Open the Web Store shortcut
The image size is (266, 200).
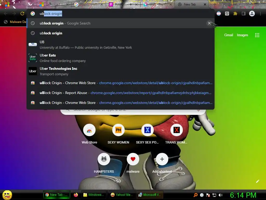pyautogui.click(x=89, y=134)
